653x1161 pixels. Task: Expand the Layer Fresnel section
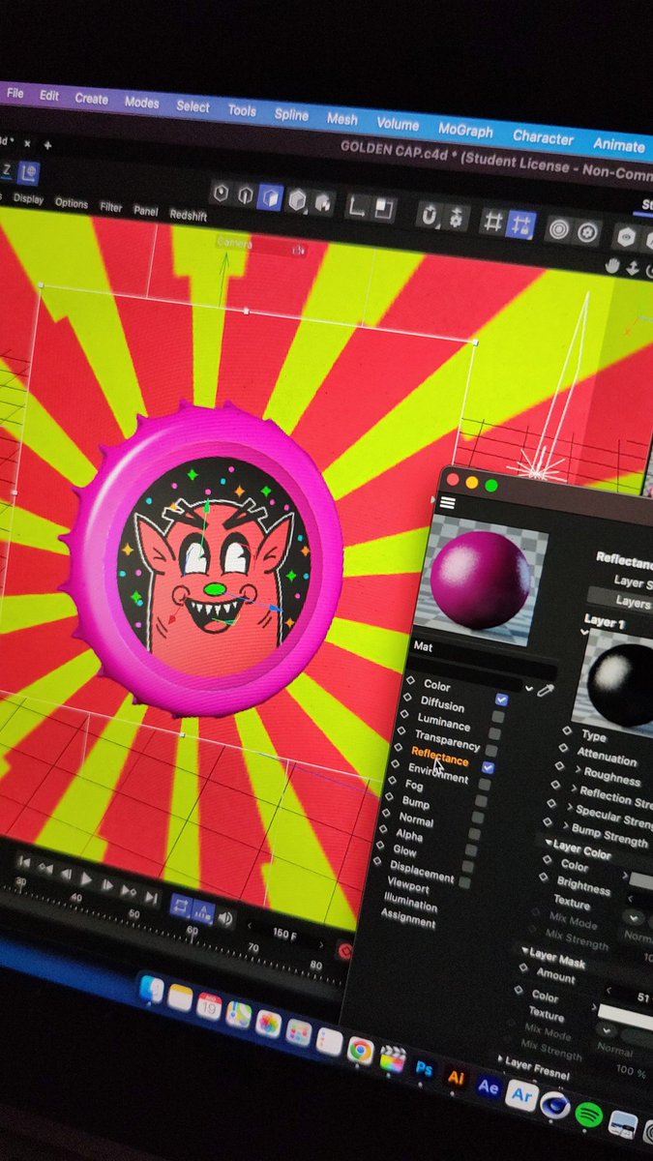[502, 1059]
